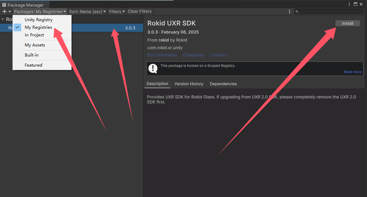Open the Dependencies tab
Screen dimensions: 367x197
(x=223, y=84)
